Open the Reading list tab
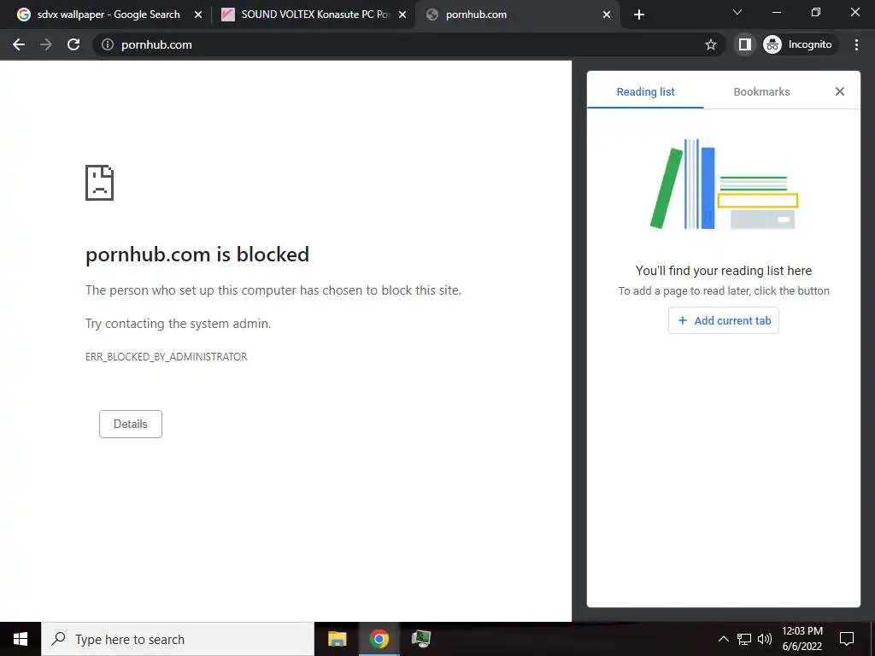Viewport: 875px width, 656px height. tap(646, 92)
